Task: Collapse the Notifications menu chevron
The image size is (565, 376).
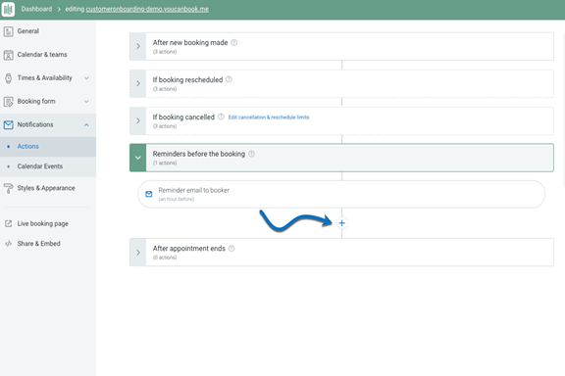Action: tap(86, 125)
